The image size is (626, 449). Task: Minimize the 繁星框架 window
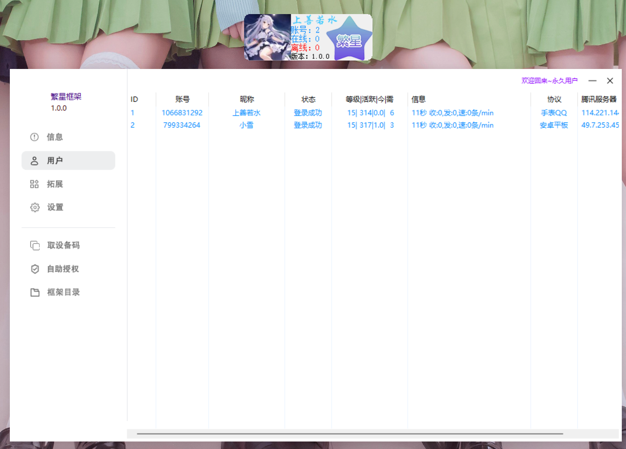click(x=592, y=81)
